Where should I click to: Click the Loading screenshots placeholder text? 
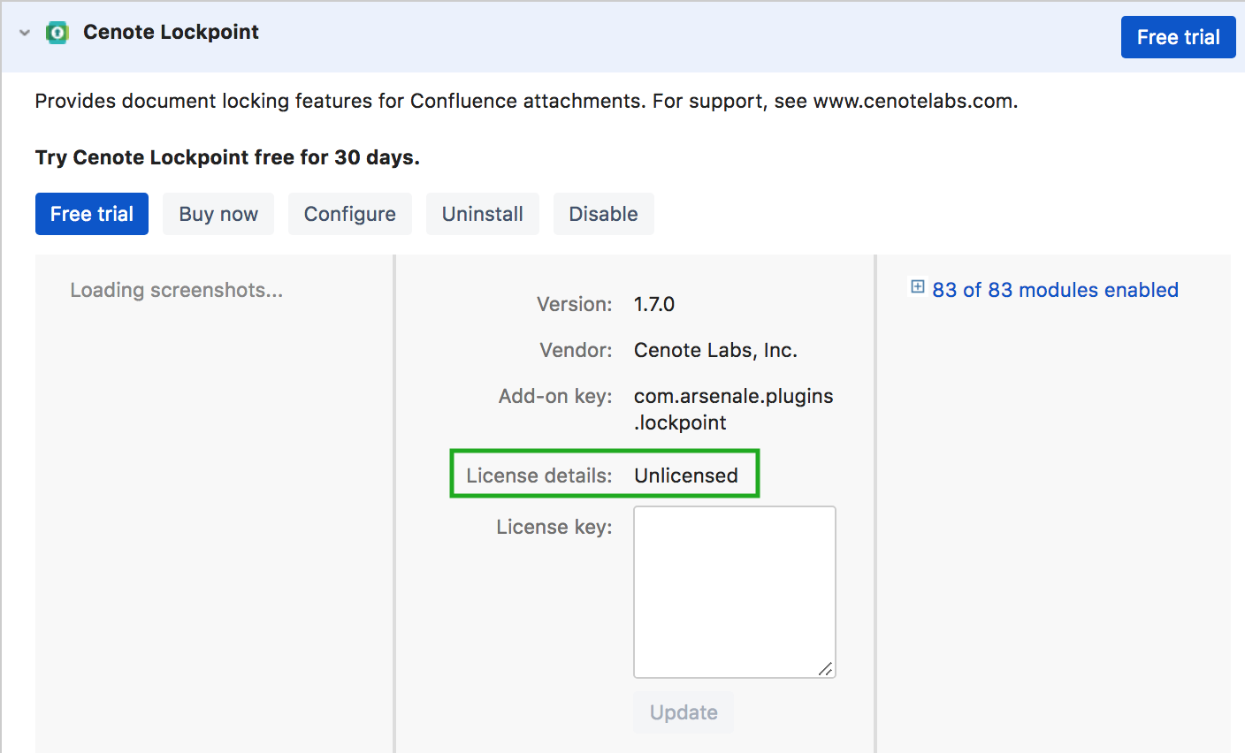tap(177, 290)
